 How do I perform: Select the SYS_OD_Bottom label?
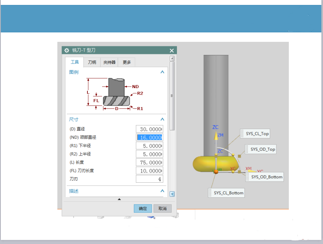[266, 177]
